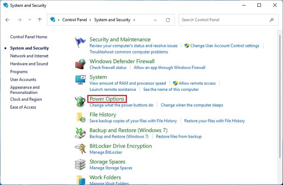Screen dimensions: 283x185
Task: Click Allow remote access link
Action: pos(197,83)
